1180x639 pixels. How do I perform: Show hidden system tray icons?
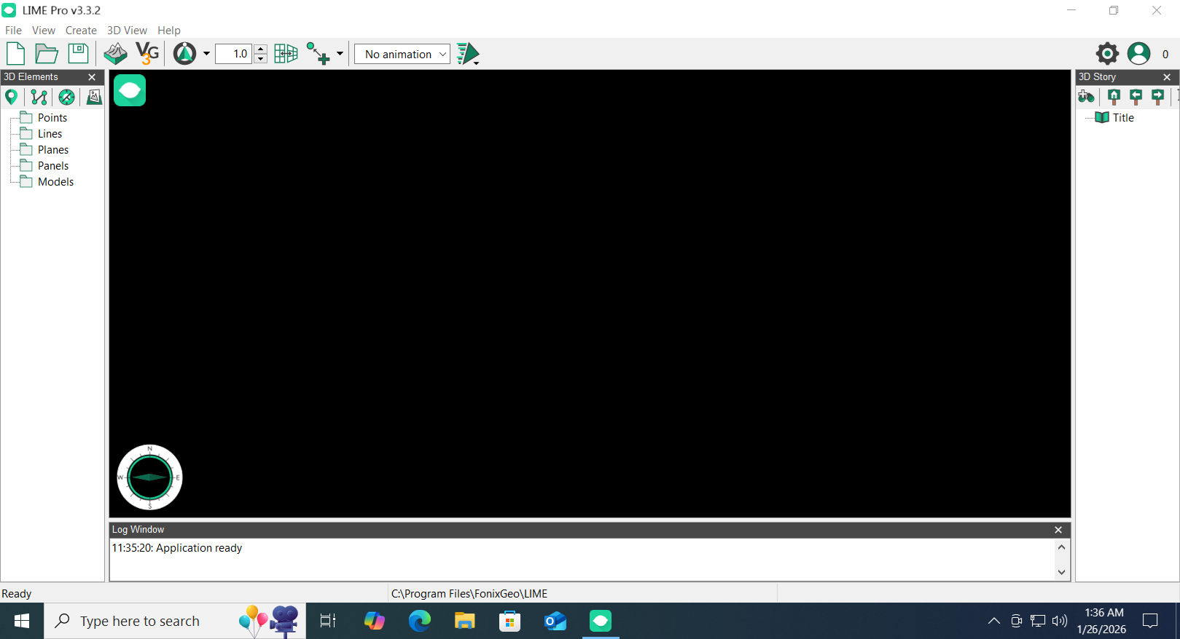(993, 621)
